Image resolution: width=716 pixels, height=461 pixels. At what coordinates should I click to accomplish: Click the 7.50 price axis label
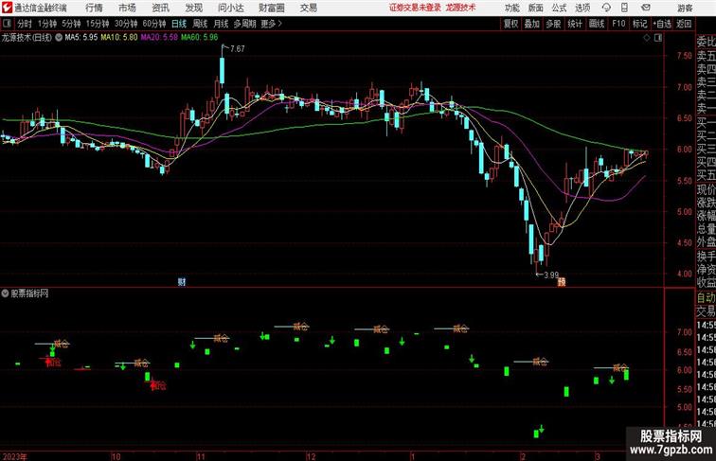click(685, 56)
